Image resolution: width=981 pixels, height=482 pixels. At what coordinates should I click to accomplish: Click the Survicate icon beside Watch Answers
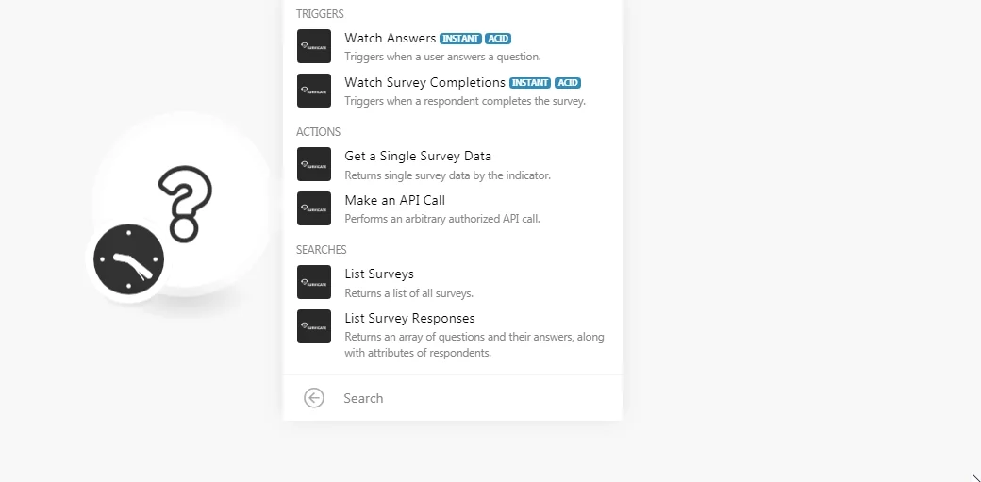pyautogui.click(x=314, y=46)
